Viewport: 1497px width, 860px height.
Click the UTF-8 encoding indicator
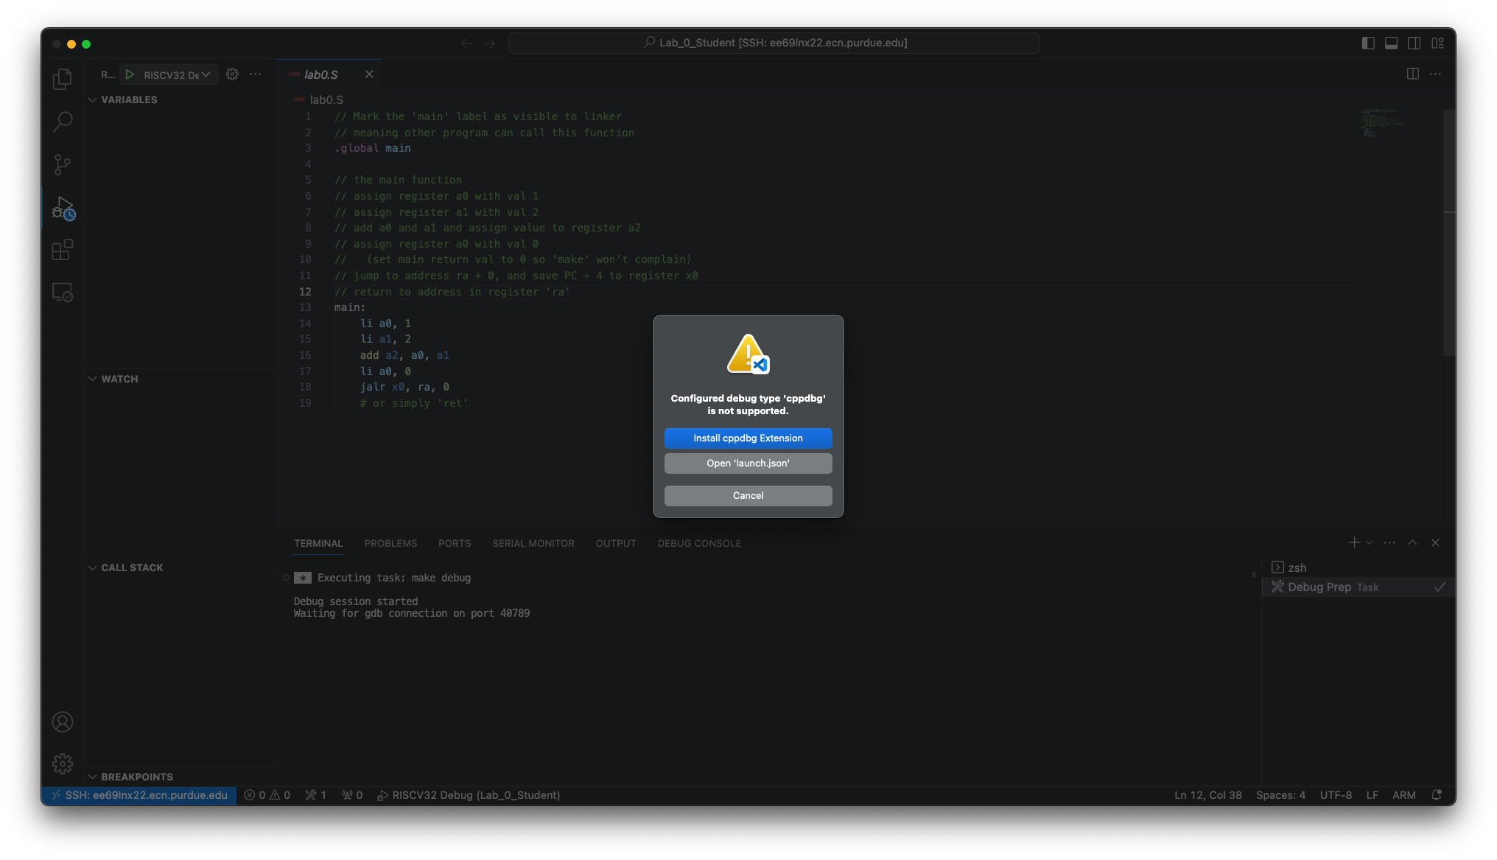[1336, 795]
